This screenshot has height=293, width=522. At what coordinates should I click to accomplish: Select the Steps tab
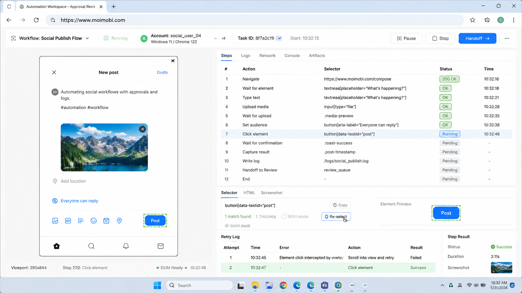(226, 55)
